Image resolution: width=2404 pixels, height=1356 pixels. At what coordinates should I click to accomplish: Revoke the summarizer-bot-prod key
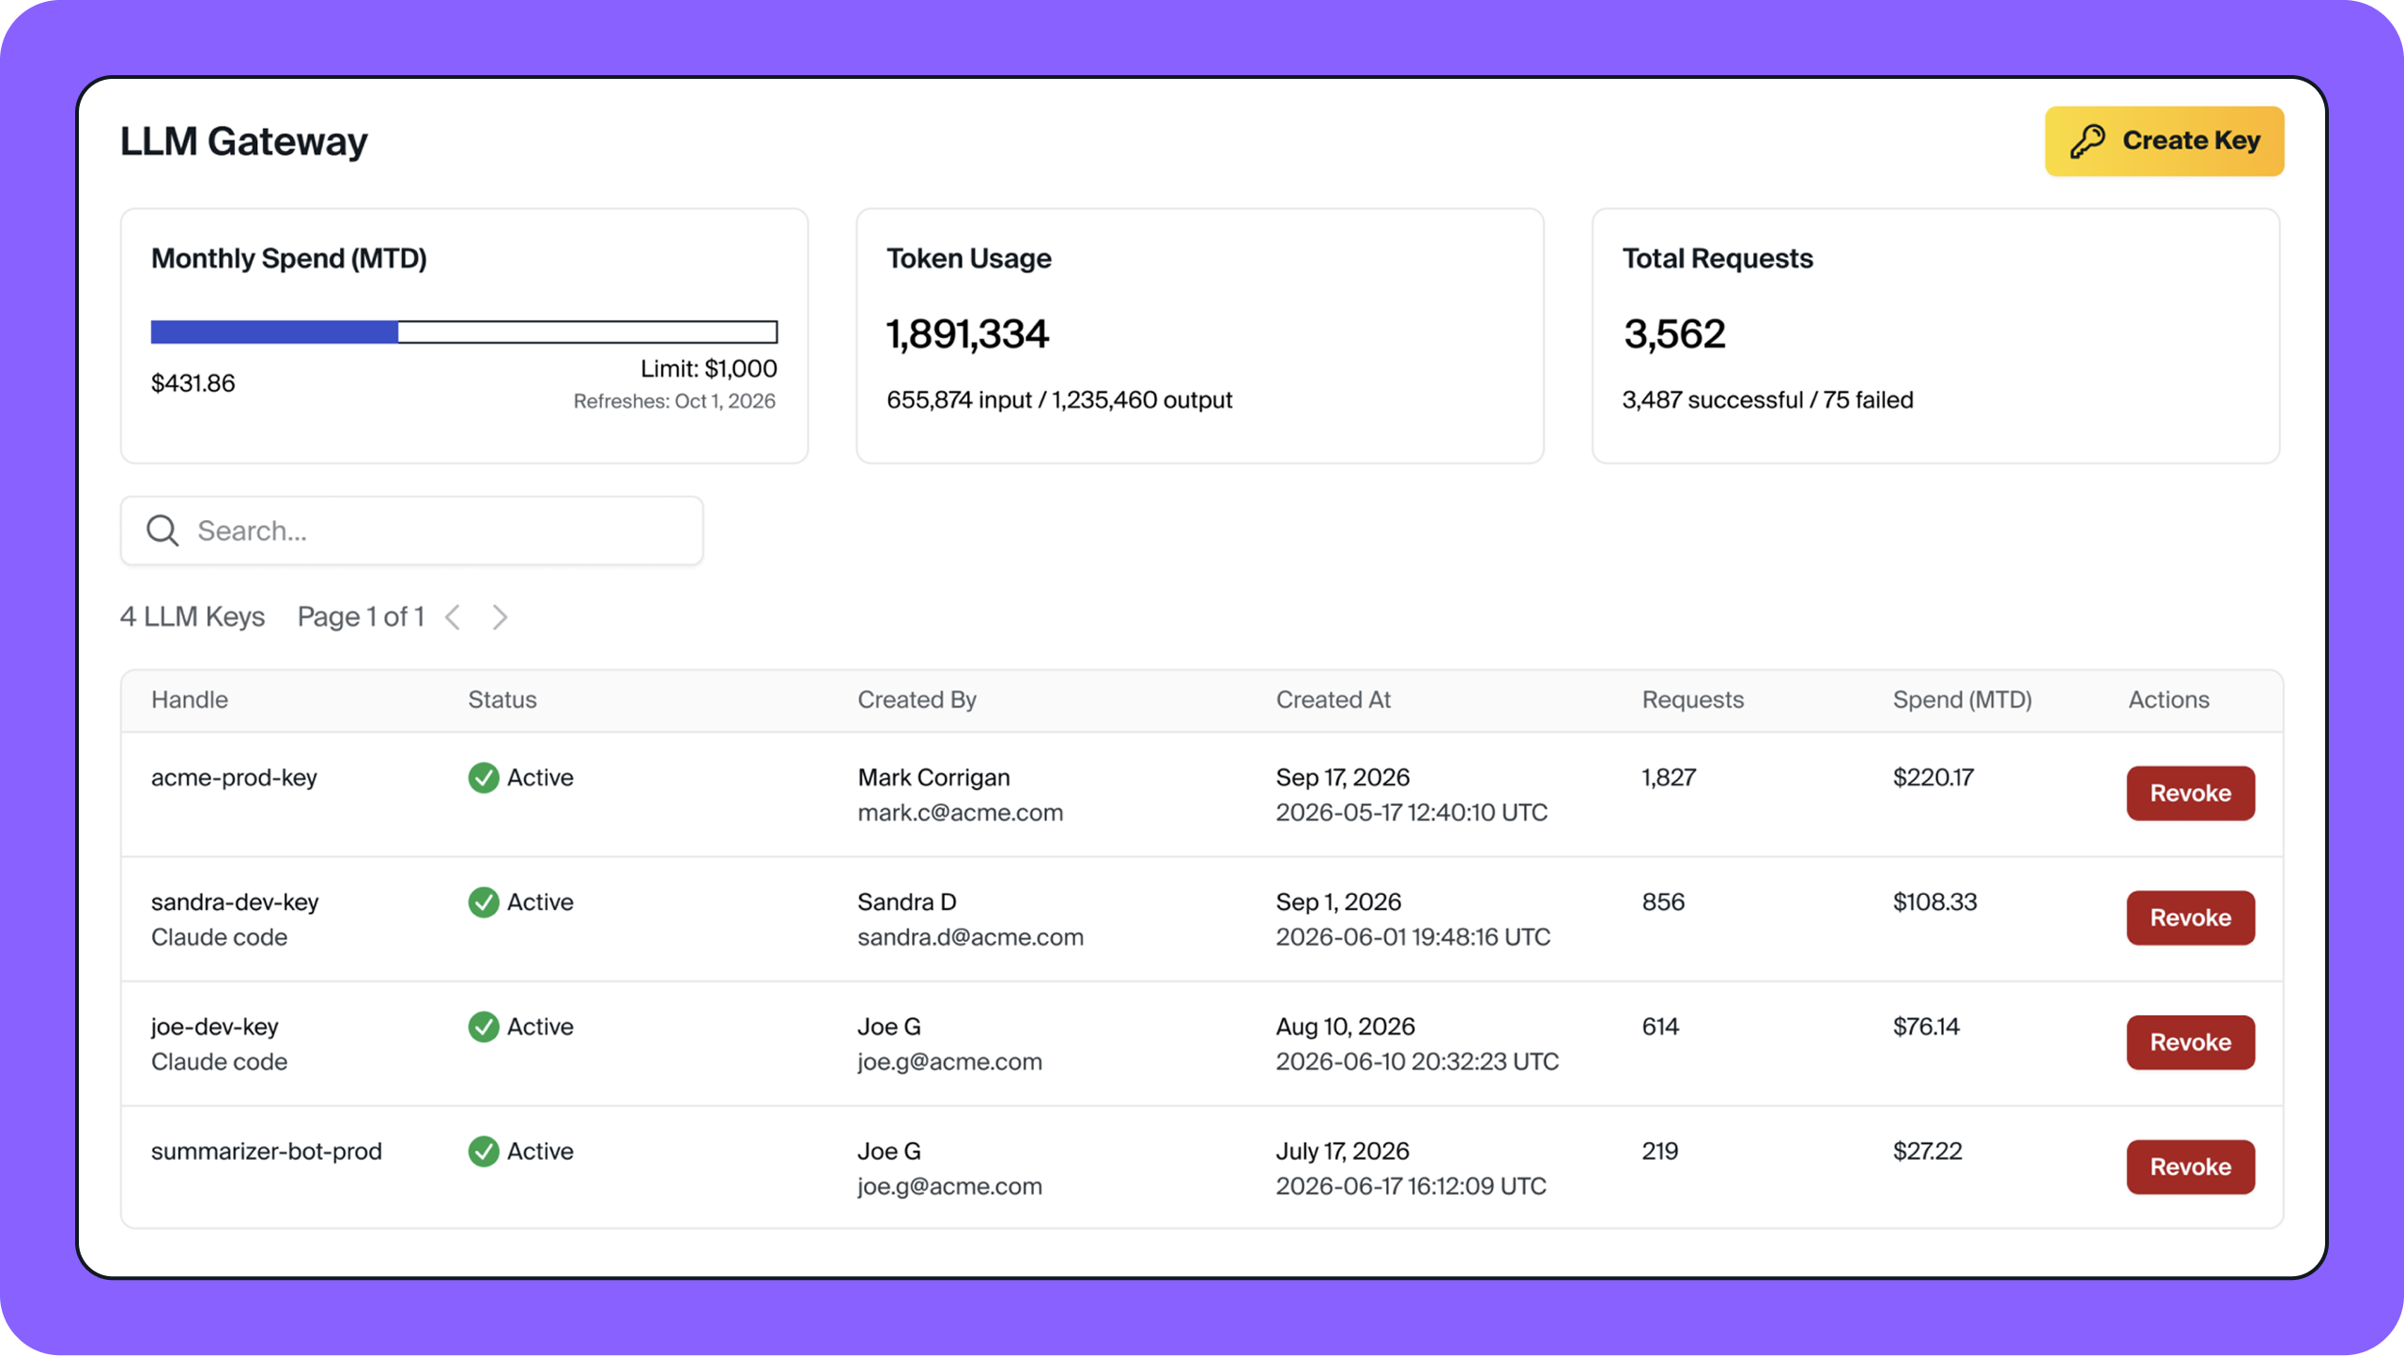[x=2190, y=1167]
